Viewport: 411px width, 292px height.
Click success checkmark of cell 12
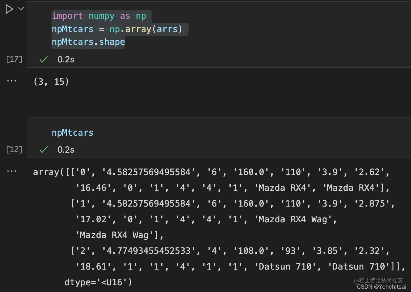tap(44, 150)
